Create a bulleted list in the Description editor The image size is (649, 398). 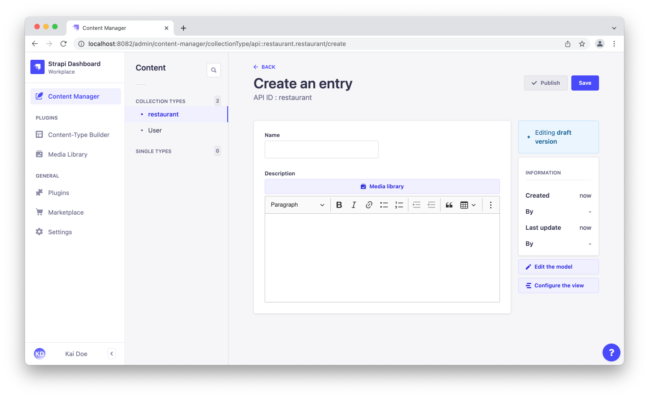pyautogui.click(x=384, y=204)
